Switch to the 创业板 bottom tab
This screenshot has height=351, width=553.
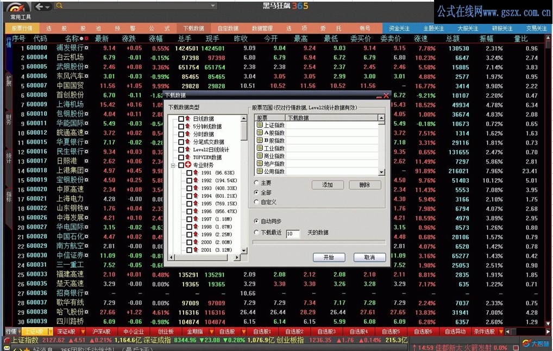[166, 331]
